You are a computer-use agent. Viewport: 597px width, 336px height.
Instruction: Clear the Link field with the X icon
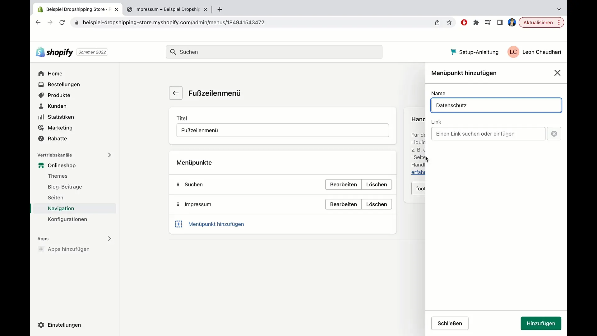pos(554,134)
